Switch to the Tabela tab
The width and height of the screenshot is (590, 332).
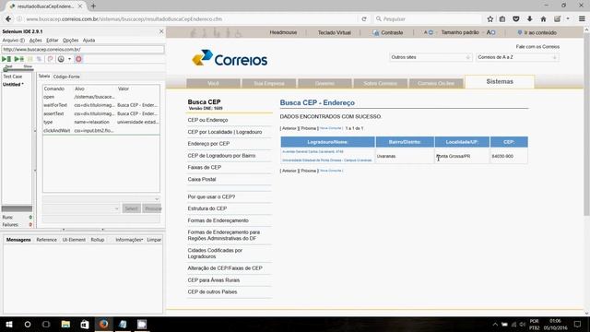pos(44,76)
